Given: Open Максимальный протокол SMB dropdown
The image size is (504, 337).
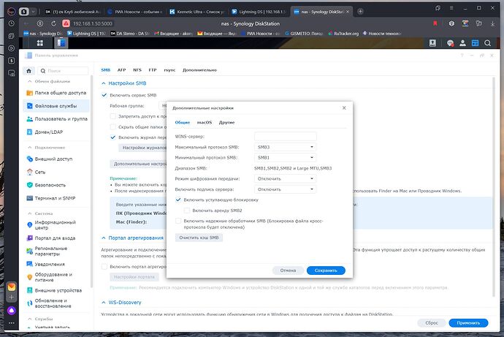Looking at the screenshot, I should coord(285,147).
